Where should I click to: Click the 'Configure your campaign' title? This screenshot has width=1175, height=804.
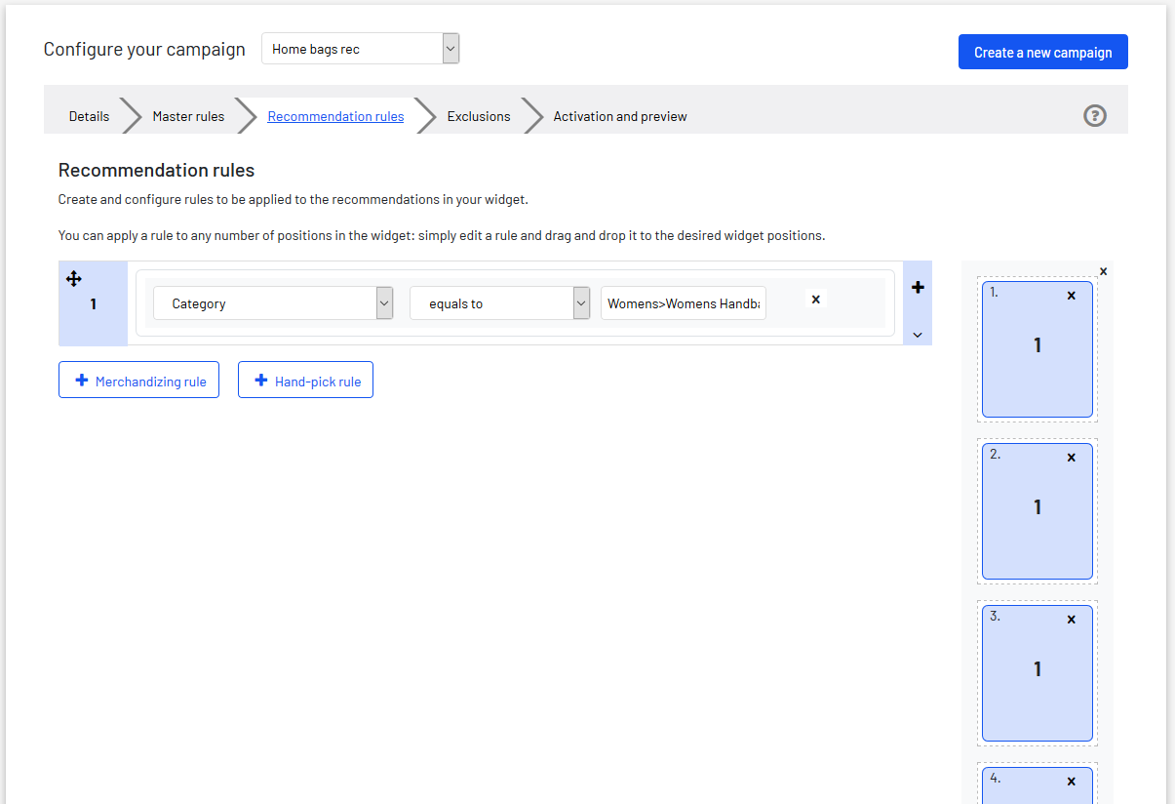144,50
